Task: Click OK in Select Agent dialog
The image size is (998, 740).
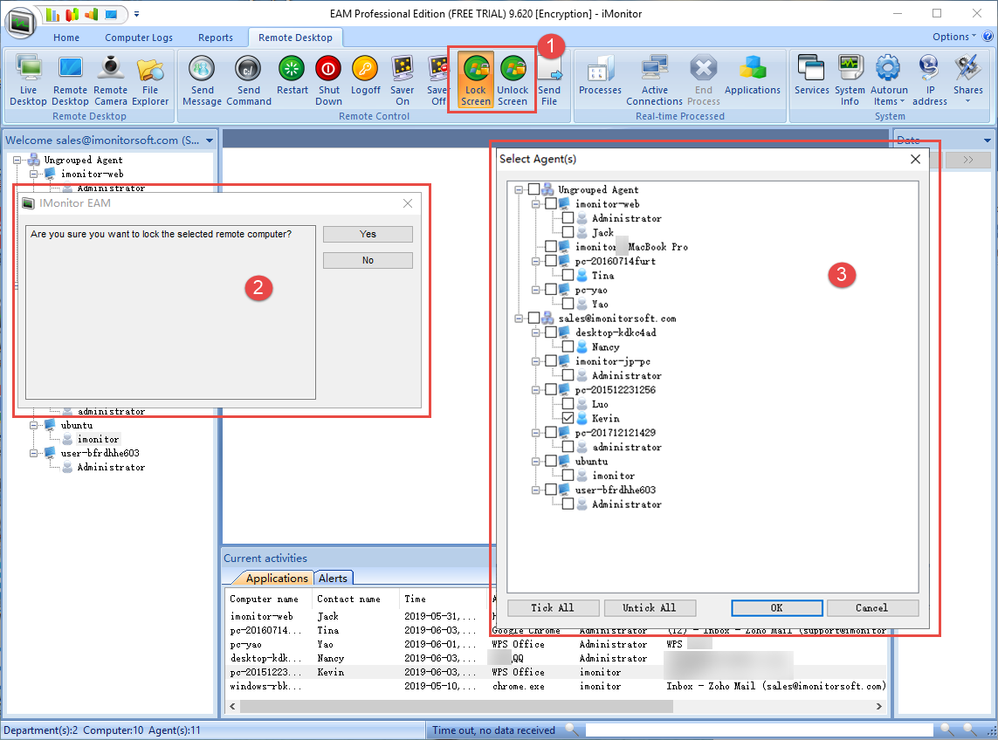Action: (776, 607)
